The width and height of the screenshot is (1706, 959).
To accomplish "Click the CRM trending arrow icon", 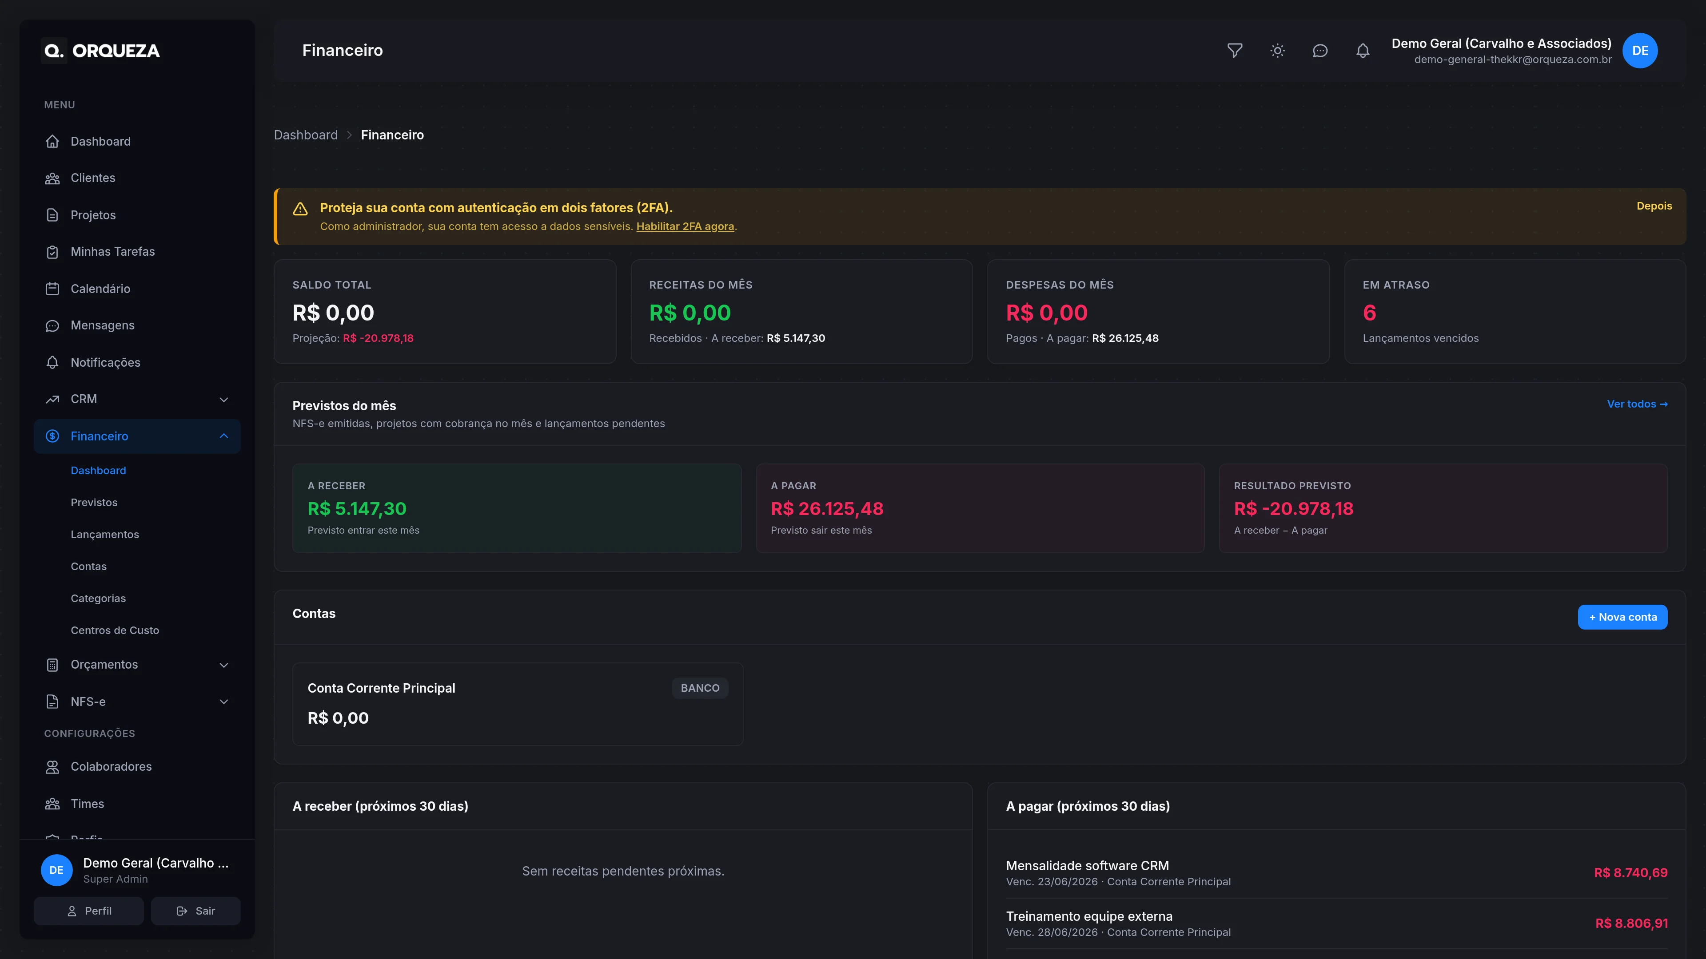I will tap(52, 399).
